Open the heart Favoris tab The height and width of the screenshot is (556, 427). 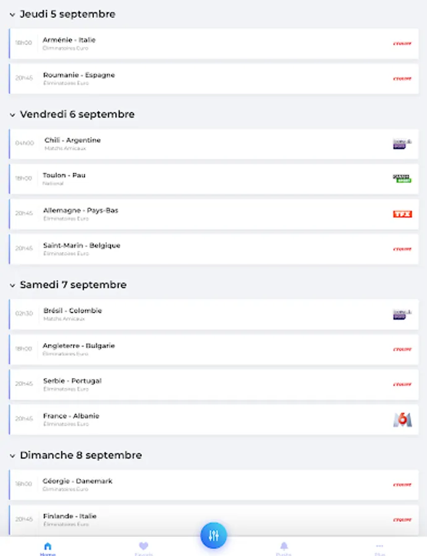(x=143, y=548)
